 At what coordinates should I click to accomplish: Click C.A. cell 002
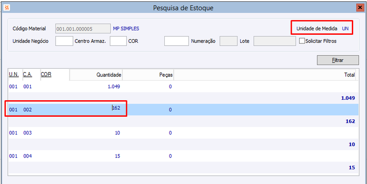[x=28, y=110]
